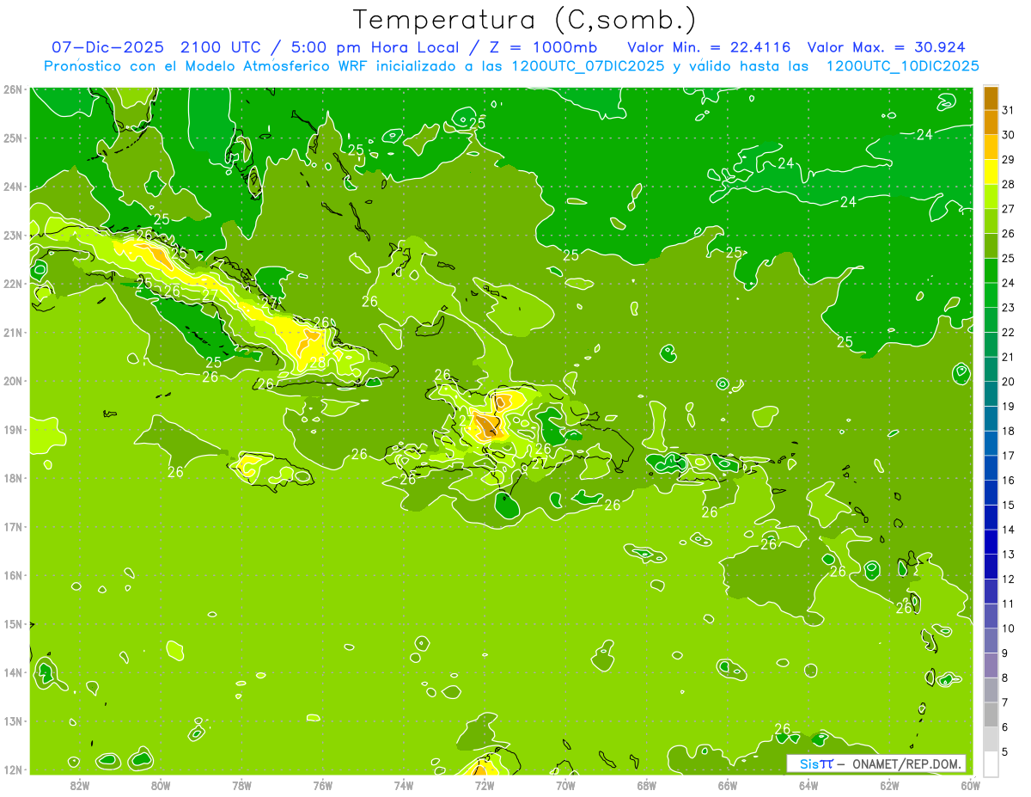Screen dimensions: 1031x797
Task: Click longitude axis label '76W'
Action: [x=322, y=785]
